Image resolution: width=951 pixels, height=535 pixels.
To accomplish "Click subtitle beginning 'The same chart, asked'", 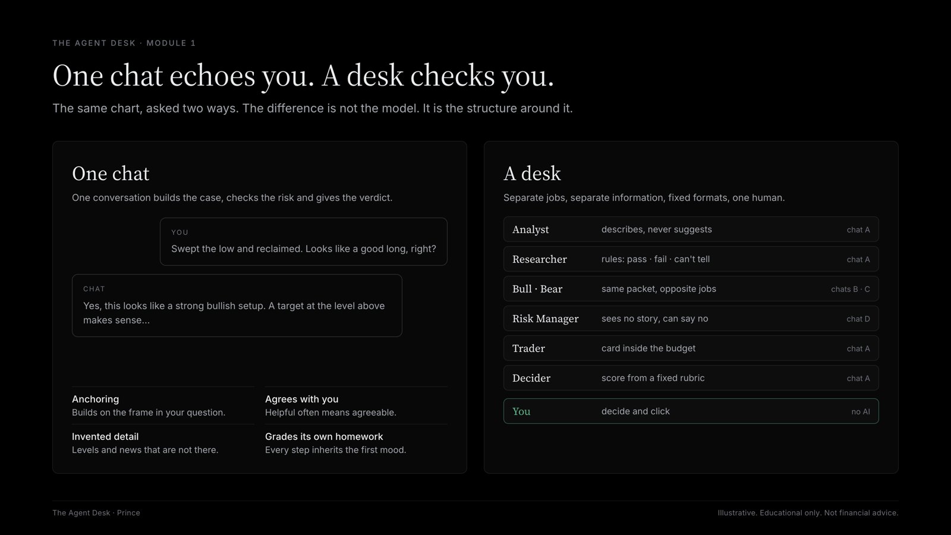I will click(x=313, y=108).
